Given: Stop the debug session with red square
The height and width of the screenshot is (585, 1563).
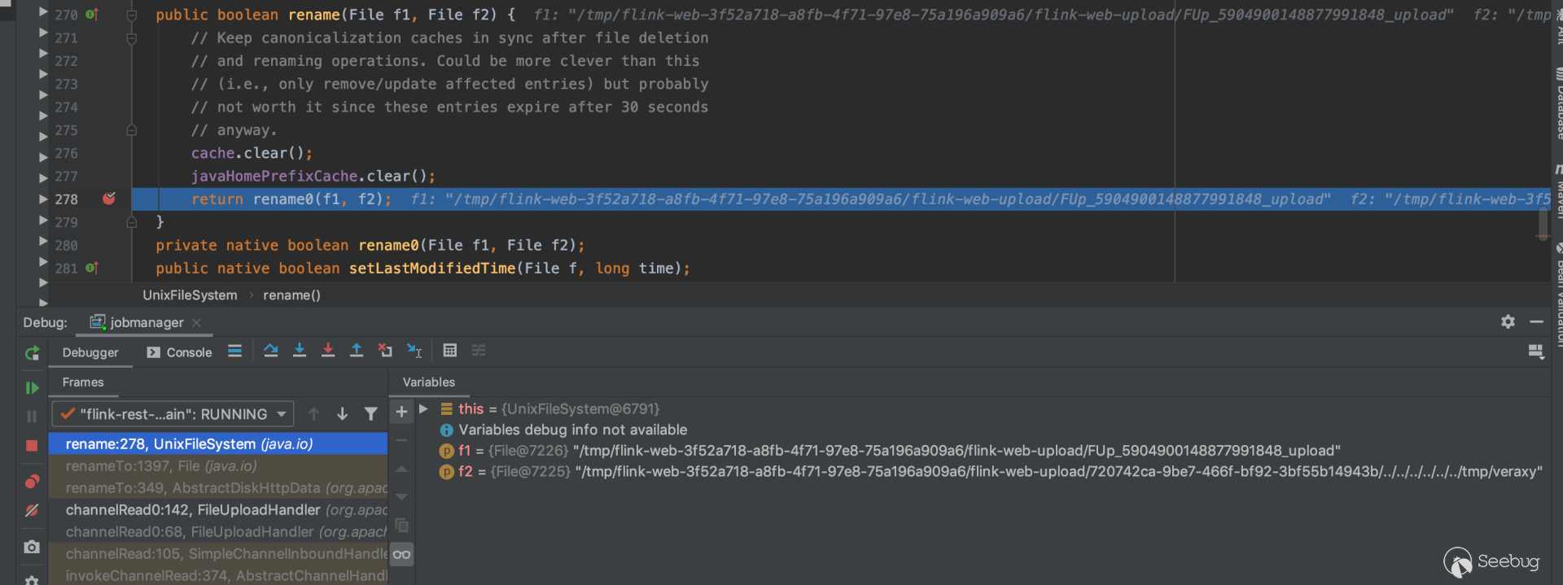Looking at the screenshot, I should point(32,446).
